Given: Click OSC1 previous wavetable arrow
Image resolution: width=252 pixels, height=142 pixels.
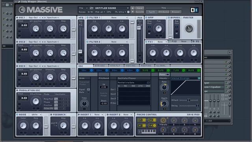Looking at the screenshot, I should (x=43, y=17).
